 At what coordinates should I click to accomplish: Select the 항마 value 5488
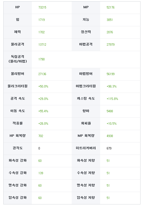coord(110,111)
